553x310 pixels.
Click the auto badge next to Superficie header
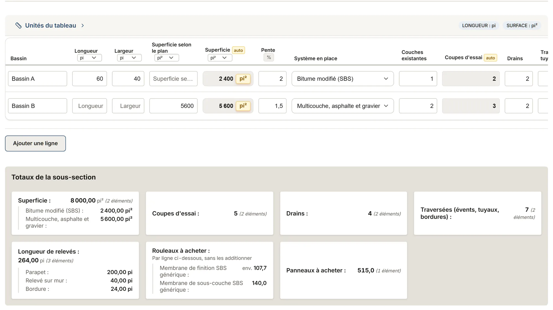pyautogui.click(x=238, y=50)
